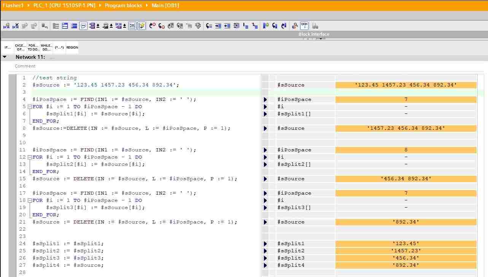488x277 pixels.
Task: Go to previous bookmark icon
Action: tap(284, 26)
